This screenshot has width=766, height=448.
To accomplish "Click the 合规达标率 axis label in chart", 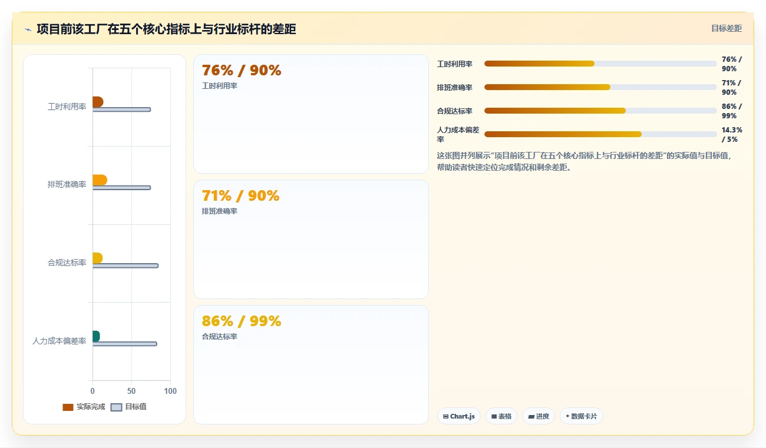I will pyautogui.click(x=67, y=263).
